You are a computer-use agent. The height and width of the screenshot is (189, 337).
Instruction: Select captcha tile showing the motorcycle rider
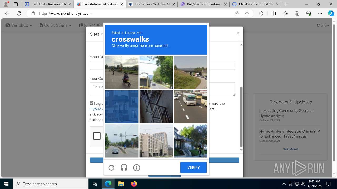122,73
